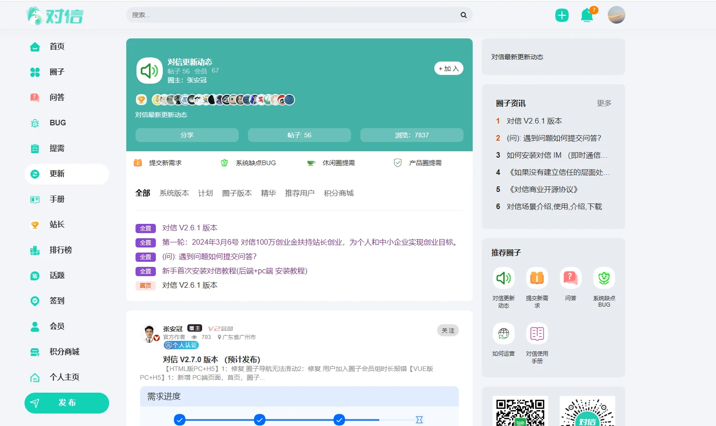This screenshot has height=426, width=716.
Task: Click the 发布 publish button
Action: tap(67, 403)
